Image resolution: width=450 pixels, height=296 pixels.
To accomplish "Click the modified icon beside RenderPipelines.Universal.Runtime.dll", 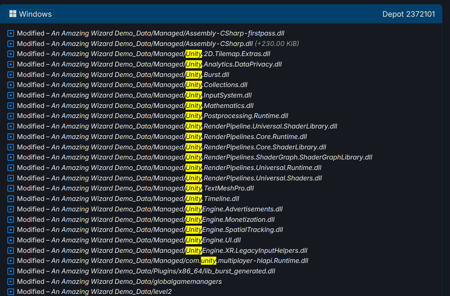I will [10, 168].
